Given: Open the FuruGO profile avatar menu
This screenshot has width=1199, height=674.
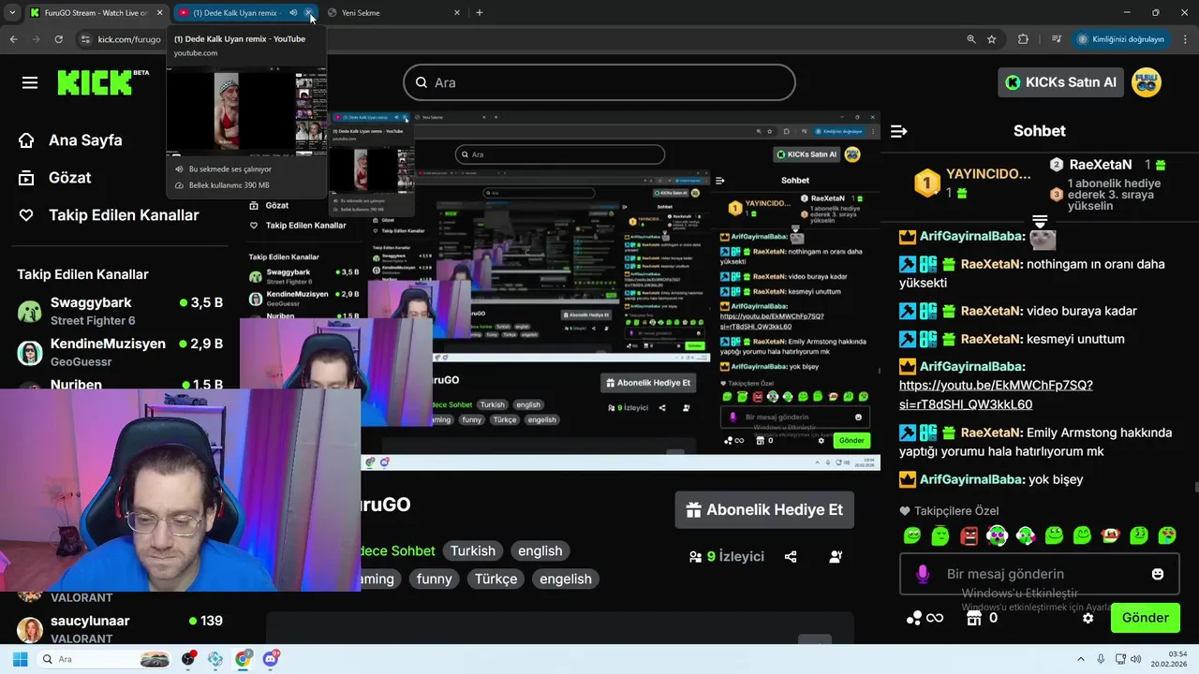Looking at the screenshot, I should coord(1147,82).
